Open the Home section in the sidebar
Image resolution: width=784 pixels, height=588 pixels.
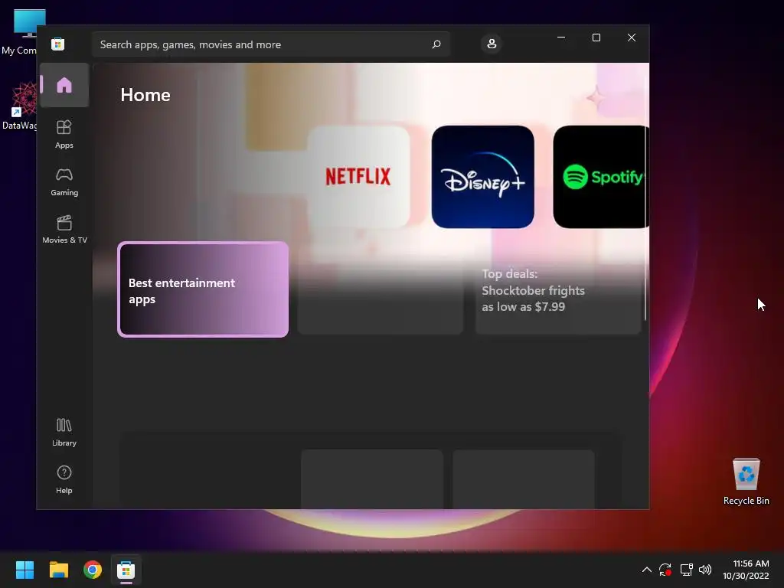[64, 85]
